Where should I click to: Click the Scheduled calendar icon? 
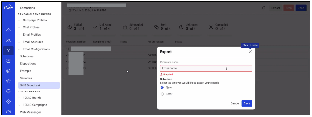tap(125, 27)
